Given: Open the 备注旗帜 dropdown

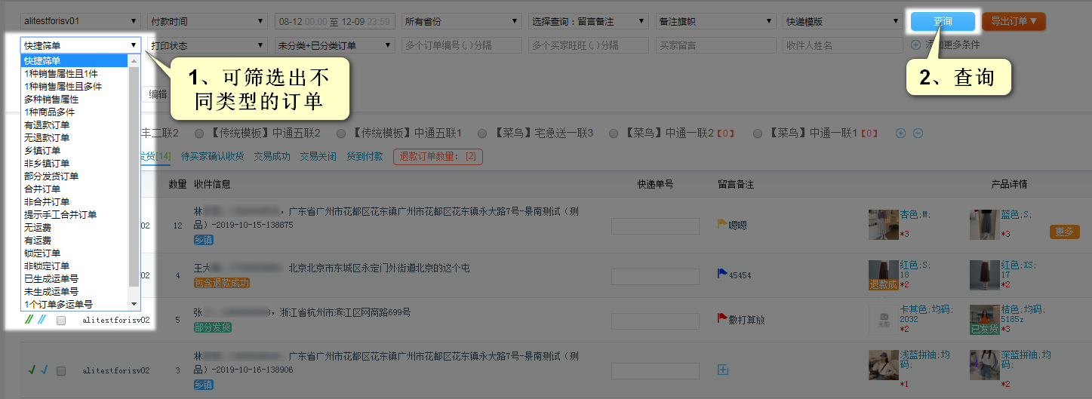Looking at the screenshot, I should coord(715,22).
